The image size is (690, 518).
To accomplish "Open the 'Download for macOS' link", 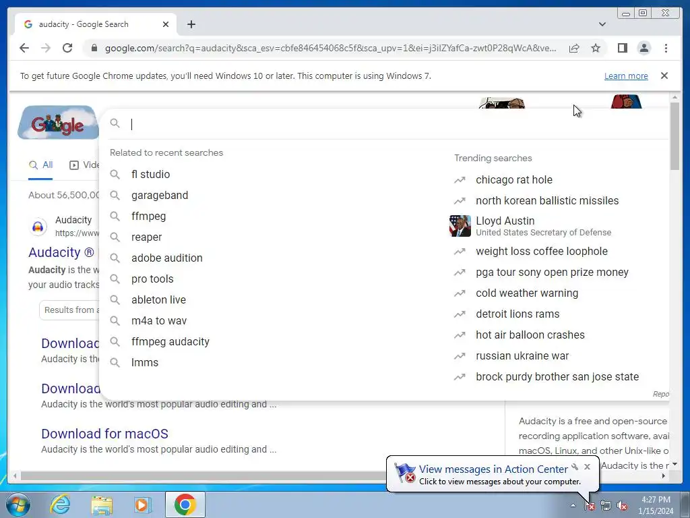I will tap(104, 434).
